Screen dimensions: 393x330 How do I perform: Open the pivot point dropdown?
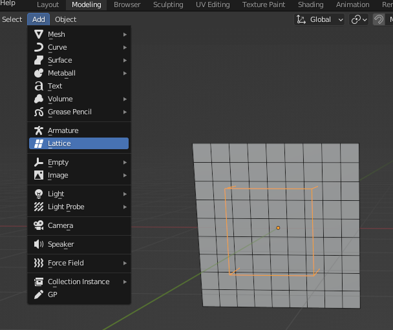point(359,19)
